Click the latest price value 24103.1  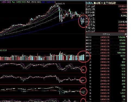[x=123, y=6]
